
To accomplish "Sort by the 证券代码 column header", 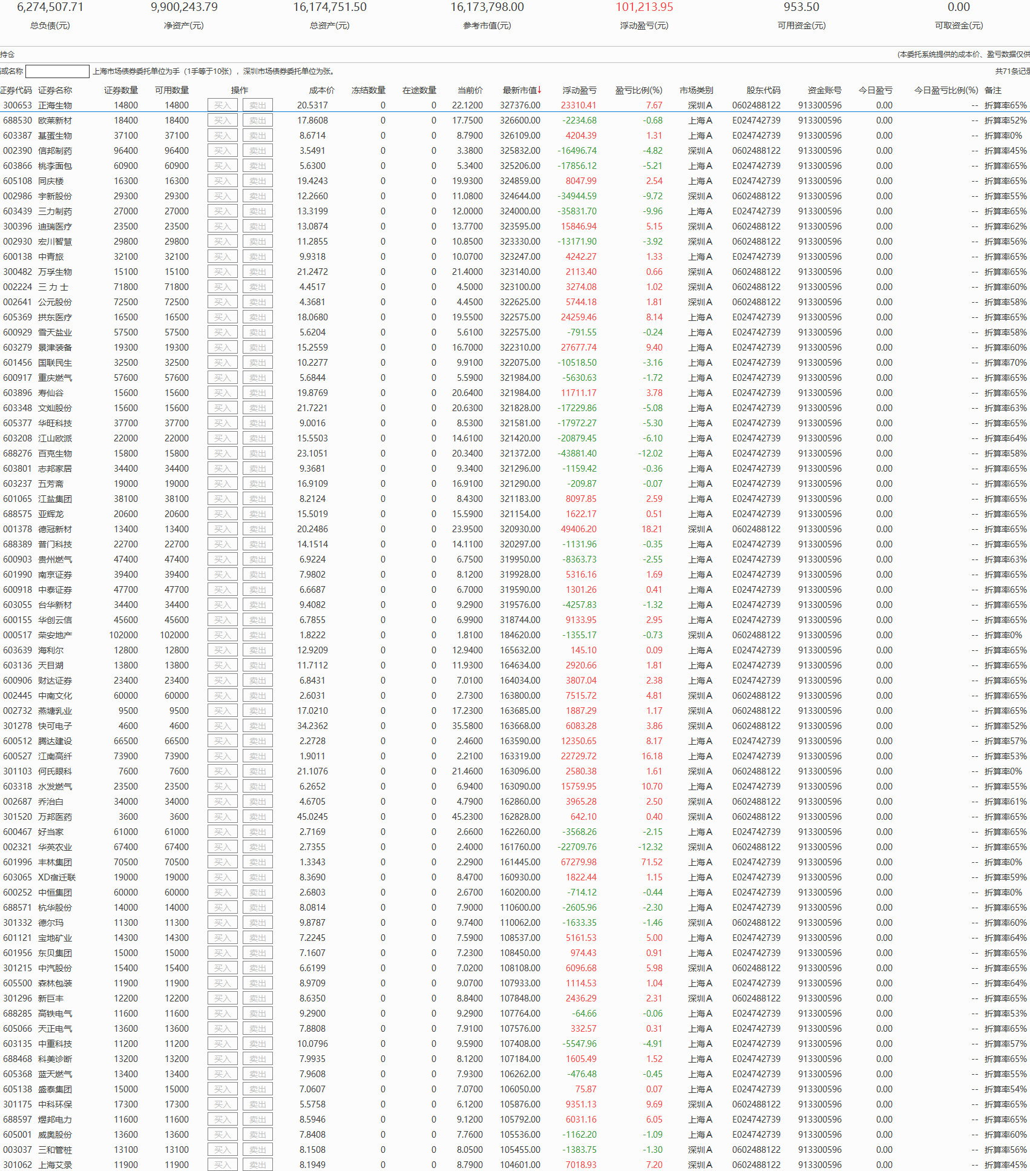I will tap(16, 90).
